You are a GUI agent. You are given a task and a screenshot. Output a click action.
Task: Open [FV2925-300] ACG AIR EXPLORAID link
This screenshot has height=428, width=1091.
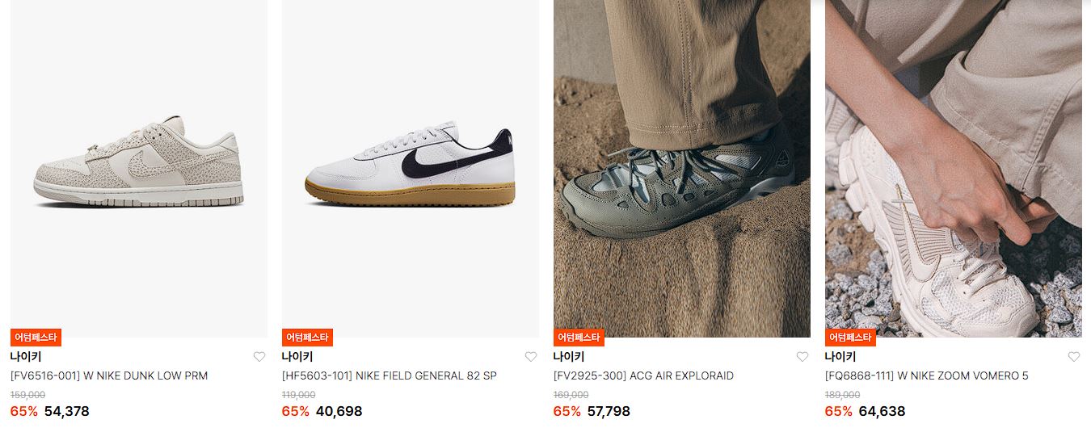click(x=643, y=376)
